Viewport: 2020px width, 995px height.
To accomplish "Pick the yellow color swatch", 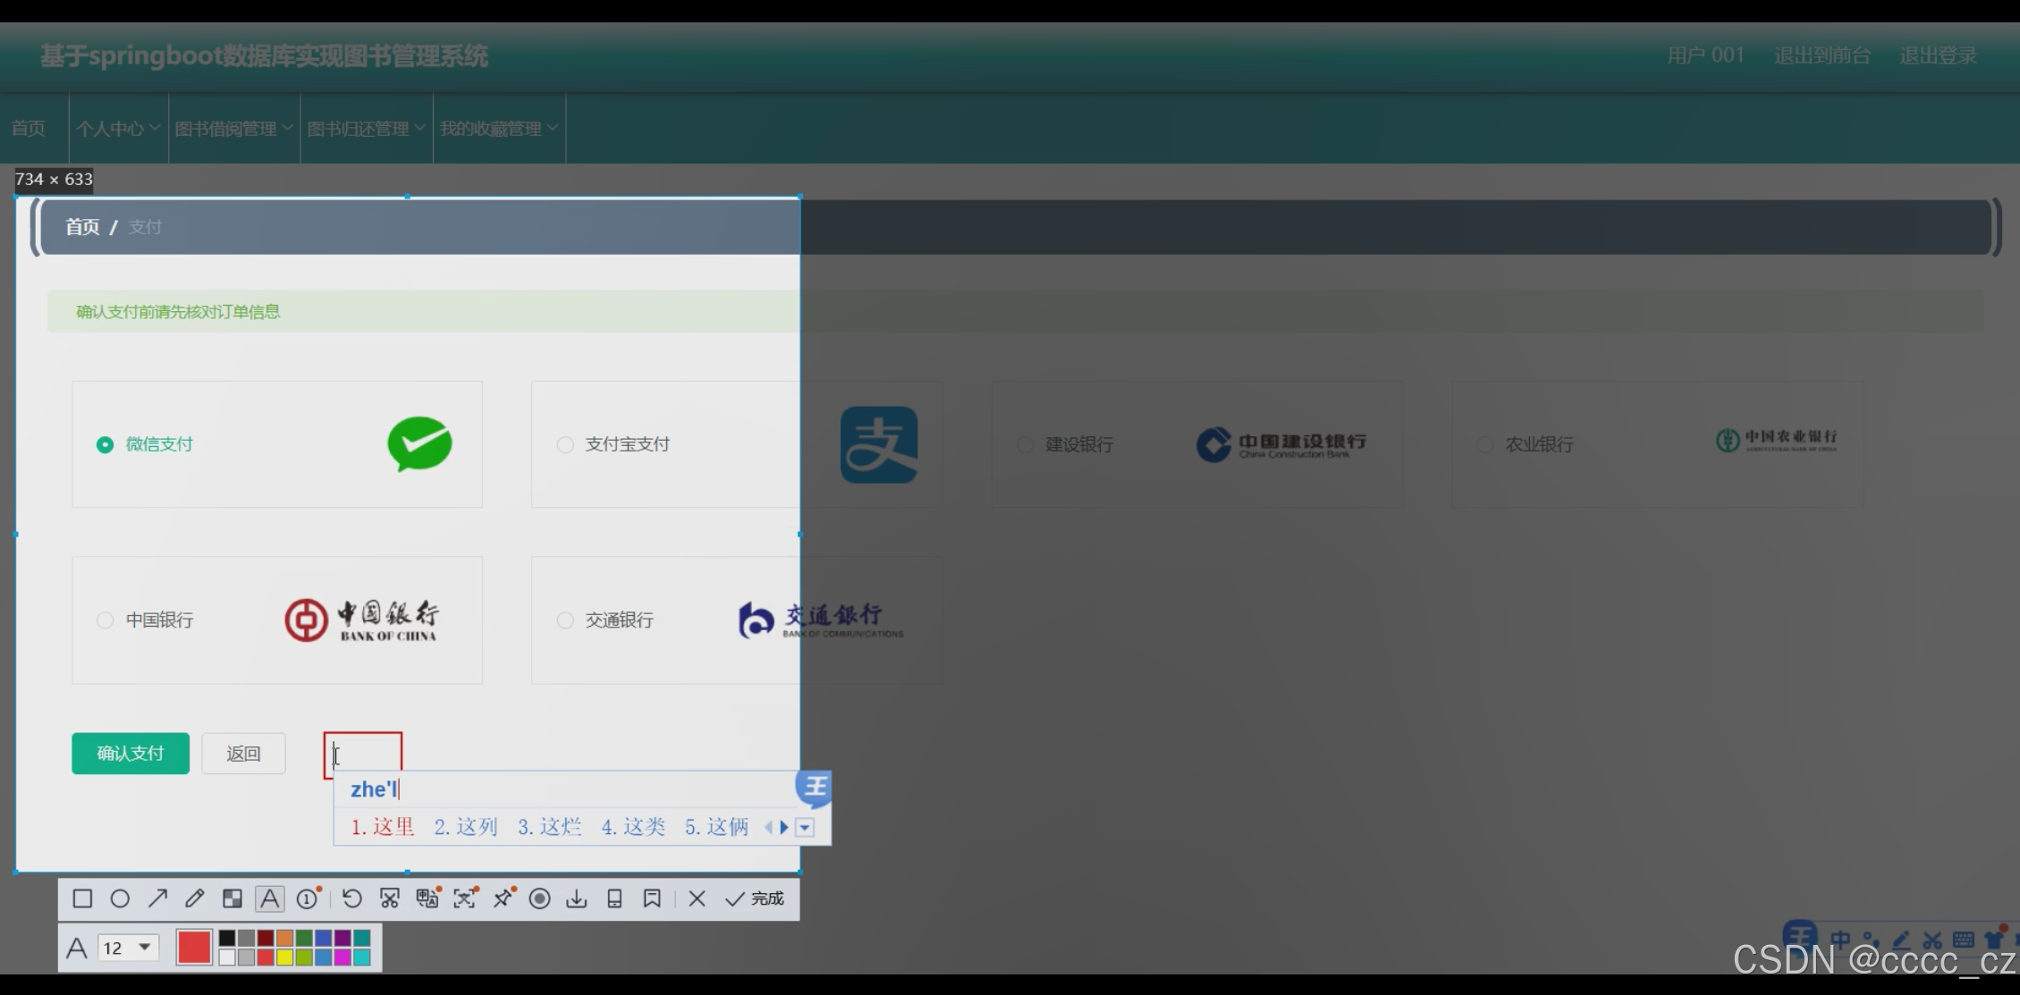I will click(x=284, y=957).
